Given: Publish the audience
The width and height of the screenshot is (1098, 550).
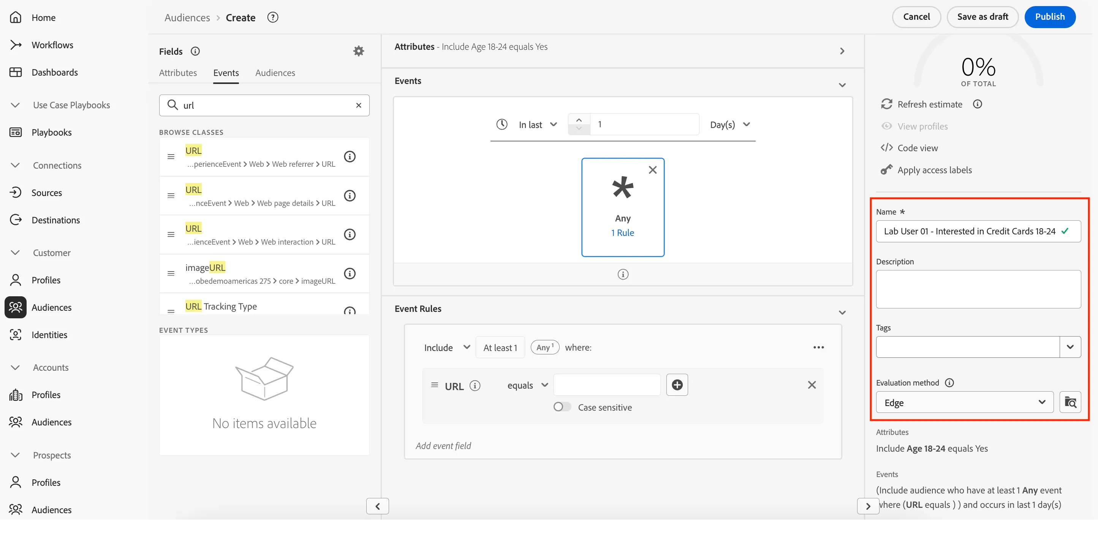Looking at the screenshot, I should pyautogui.click(x=1050, y=17).
